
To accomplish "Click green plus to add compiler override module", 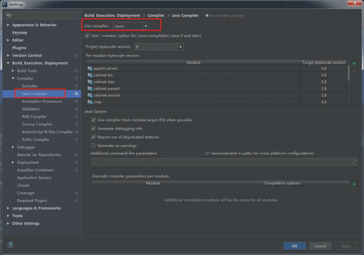I will [354, 184].
